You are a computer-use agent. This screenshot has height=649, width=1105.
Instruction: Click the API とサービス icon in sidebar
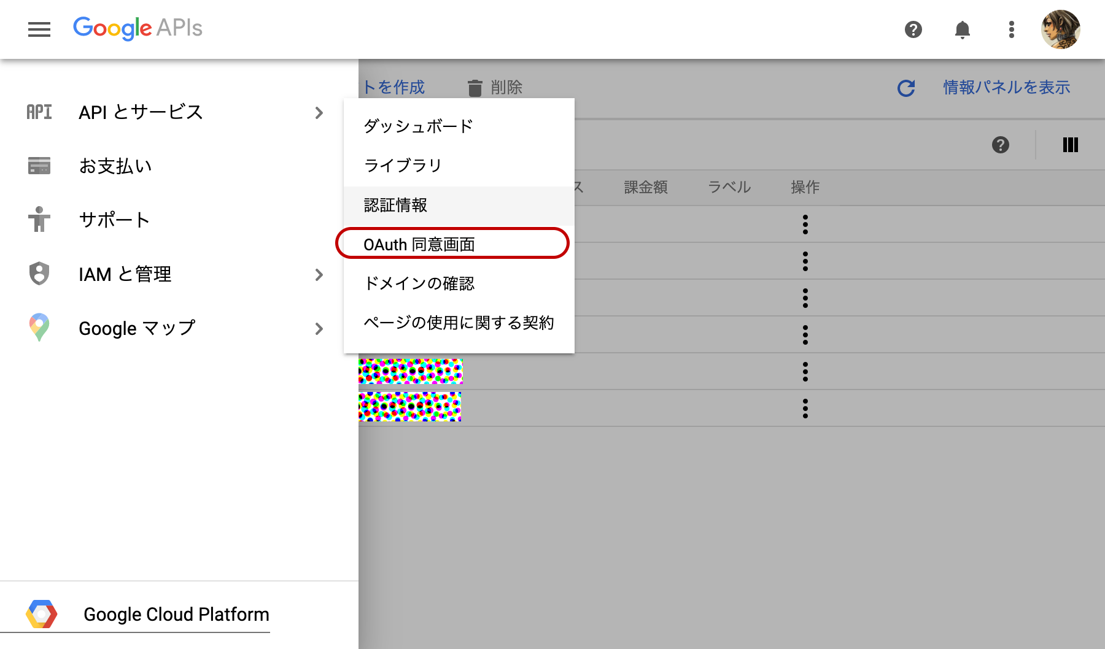(38, 112)
